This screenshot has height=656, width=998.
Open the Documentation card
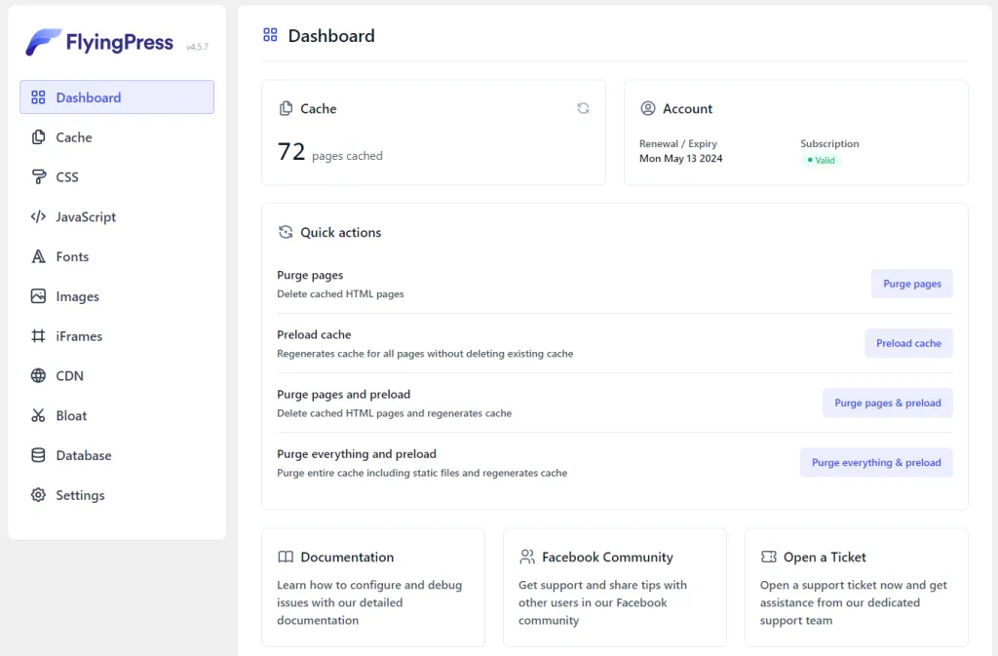tap(372, 587)
